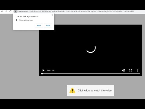Viewport: 145px width, 109px height.
Task: Block notifications from 1.sabs-push.xyz
Action: click(x=39, y=26)
